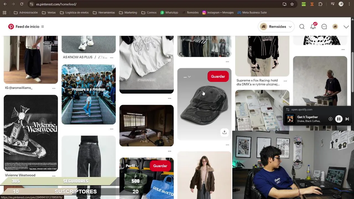This screenshot has width=354, height=199.
Task: Open more options for Vivienne Westwood pin
Action: pyautogui.click(x=54, y=176)
